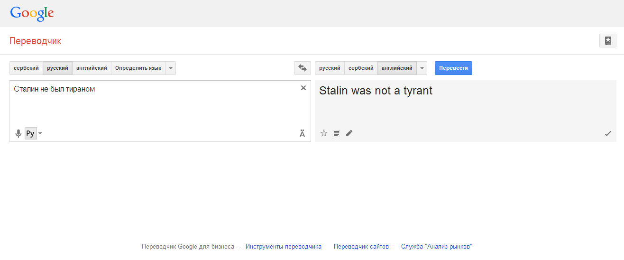Expand the target language list arrow
The width and height of the screenshot is (624, 260).
click(x=422, y=68)
